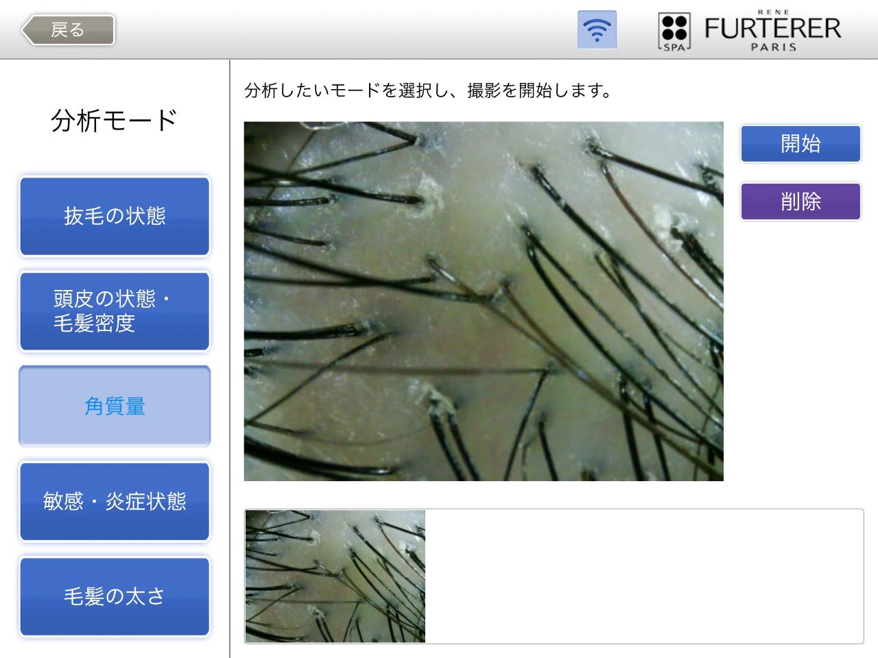
Task: Switch to 頭皮の状態・毛髪密度 mode
Action: (115, 311)
